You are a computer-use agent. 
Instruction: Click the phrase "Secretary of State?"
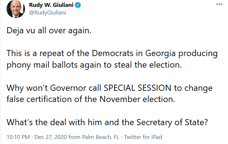(172, 122)
